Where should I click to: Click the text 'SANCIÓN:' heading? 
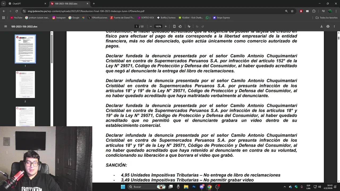coord(116,165)
